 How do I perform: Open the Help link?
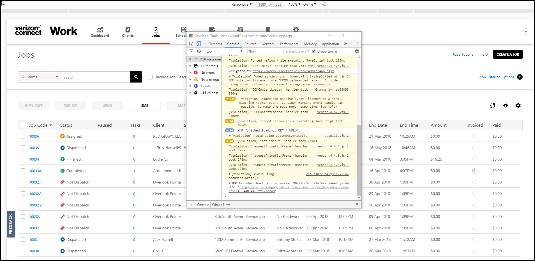[x=484, y=54]
